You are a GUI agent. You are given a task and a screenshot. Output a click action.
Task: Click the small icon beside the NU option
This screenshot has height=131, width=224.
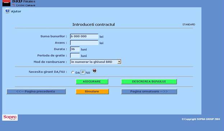pos(95,71)
